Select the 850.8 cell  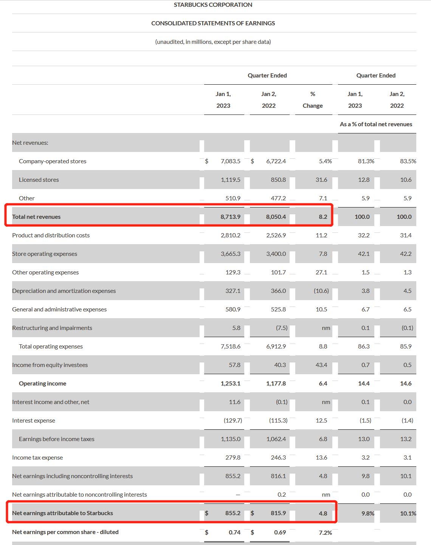pos(278,180)
